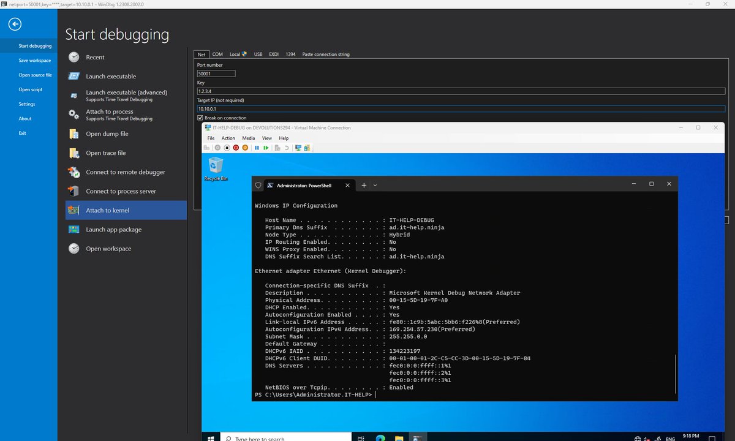Select Connect to remote debugger option

[126, 172]
